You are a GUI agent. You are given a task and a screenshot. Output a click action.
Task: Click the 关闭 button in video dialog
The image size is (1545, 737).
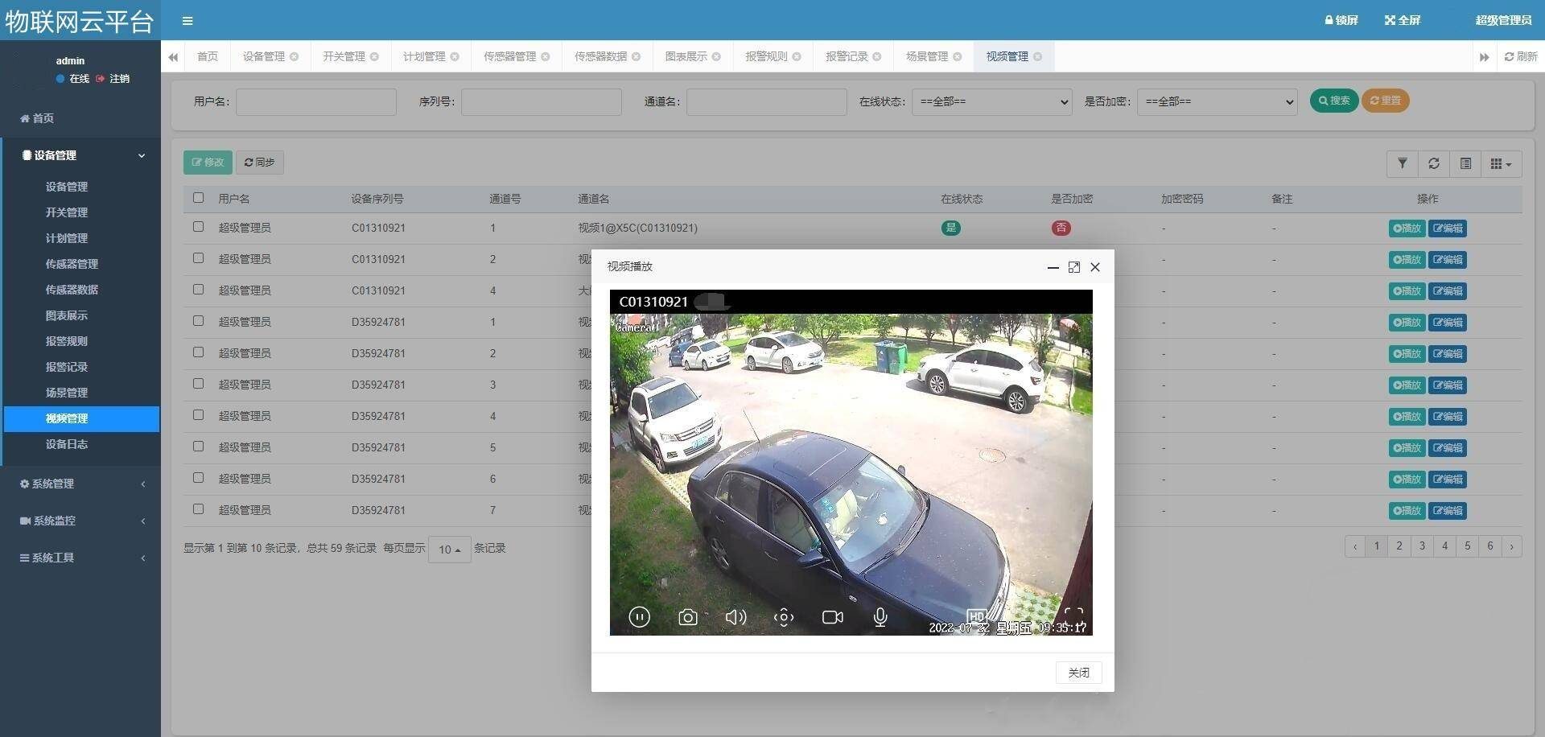pyautogui.click(x=1078, y=673)
